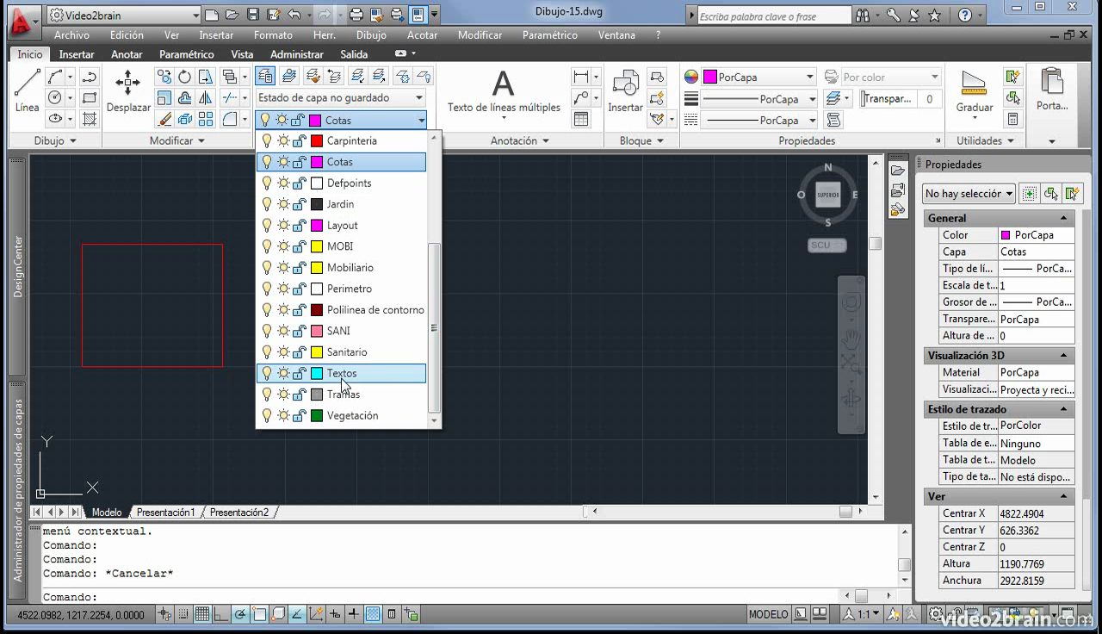Image resolution: width=1102 pixels, height=634 pixels.
Task: Toggle freeze sun icon for Perimetro layer
Action: click(282, 289)
